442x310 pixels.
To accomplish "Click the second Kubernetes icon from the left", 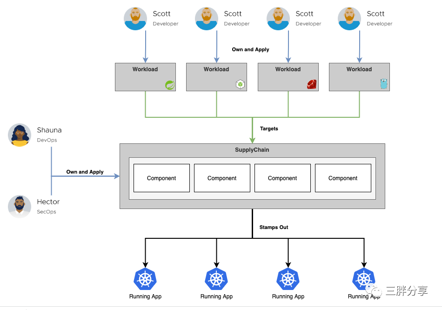I will [216, 279].
